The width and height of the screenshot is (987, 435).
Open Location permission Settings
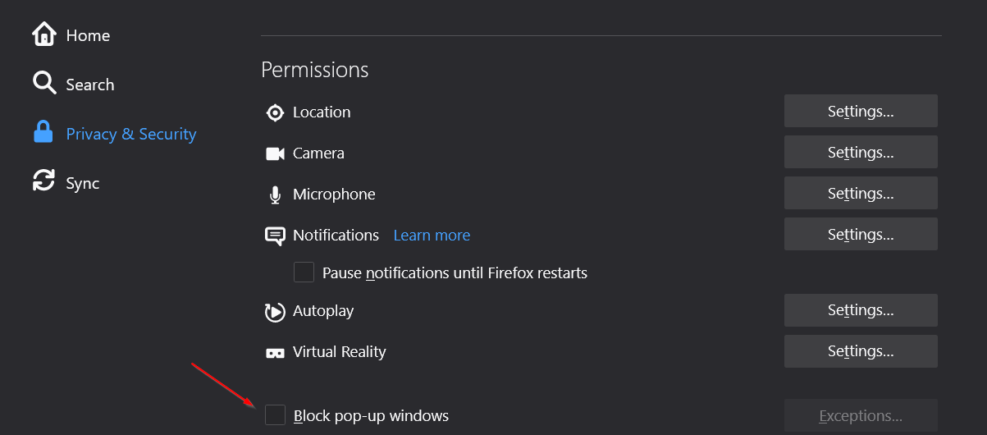pyautogui.click(x=861, y=111)
